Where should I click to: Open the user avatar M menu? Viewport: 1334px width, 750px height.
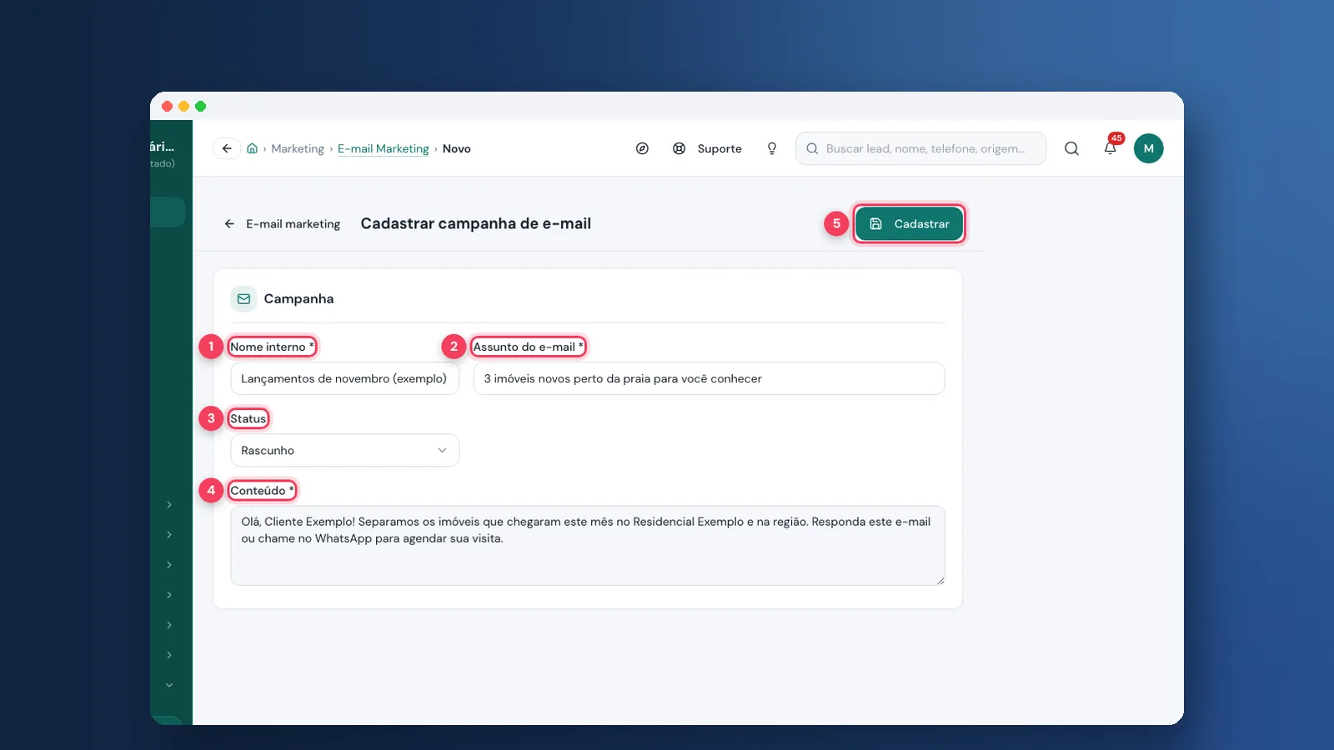1148,148
